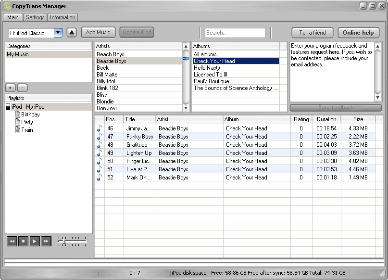Sort tracks by Size column header
388x280 pixels.
pyautogui.click(x=358, y=119)
